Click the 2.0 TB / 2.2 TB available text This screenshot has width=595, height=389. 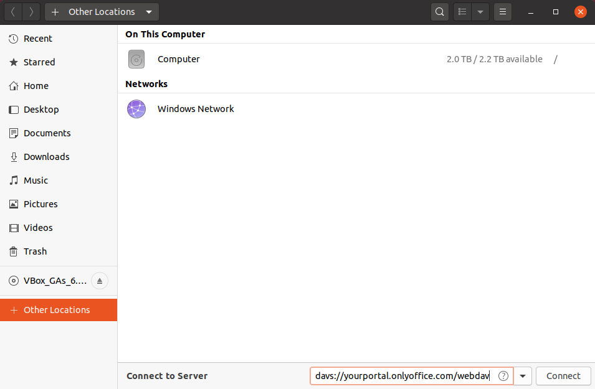[495, 59]
